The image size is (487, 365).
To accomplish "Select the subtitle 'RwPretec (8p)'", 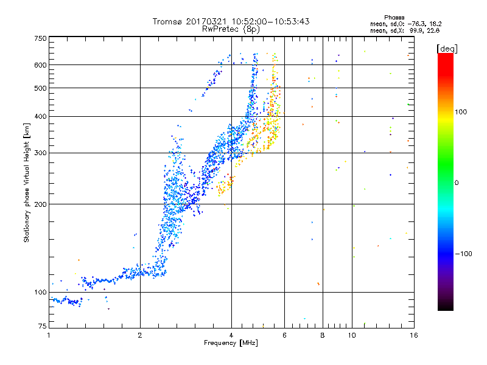I will tap(231, 29).
